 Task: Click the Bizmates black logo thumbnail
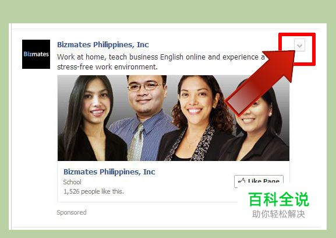coord(36,54)
